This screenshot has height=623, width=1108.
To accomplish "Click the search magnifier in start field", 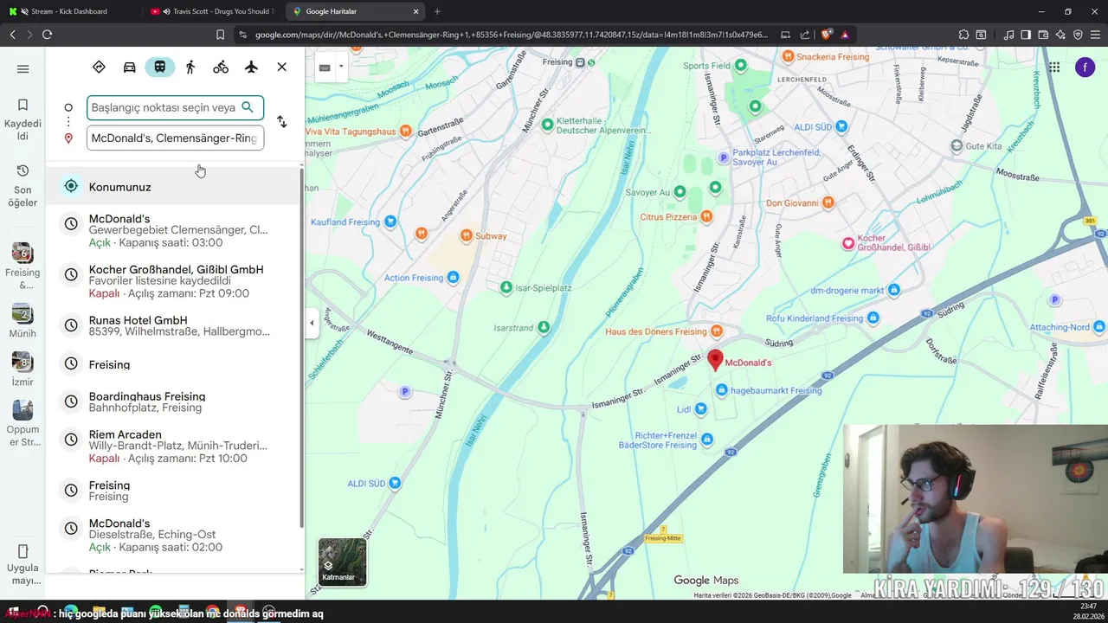I will pos(248,107).
